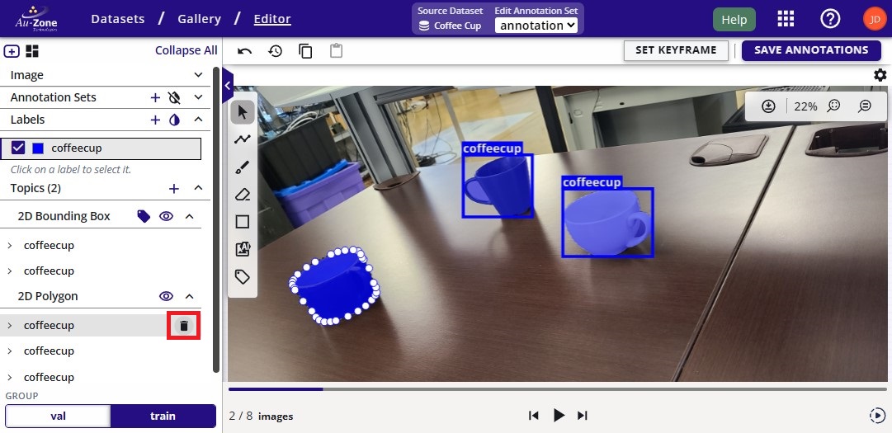Image resolution: width=892 pixels, height=433 pixels.
Task: Toggle 2D Bounding Box visibility eye
Action: [x=166, y=216]
